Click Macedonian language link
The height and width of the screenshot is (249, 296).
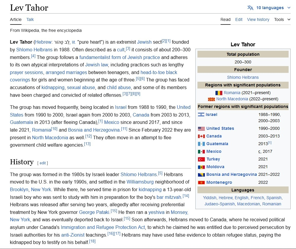[x=248, y=204]
